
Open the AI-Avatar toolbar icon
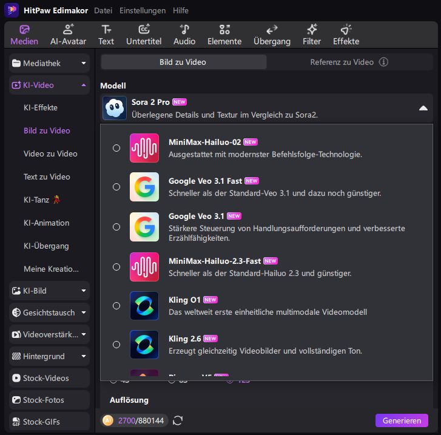pos(68,29)
